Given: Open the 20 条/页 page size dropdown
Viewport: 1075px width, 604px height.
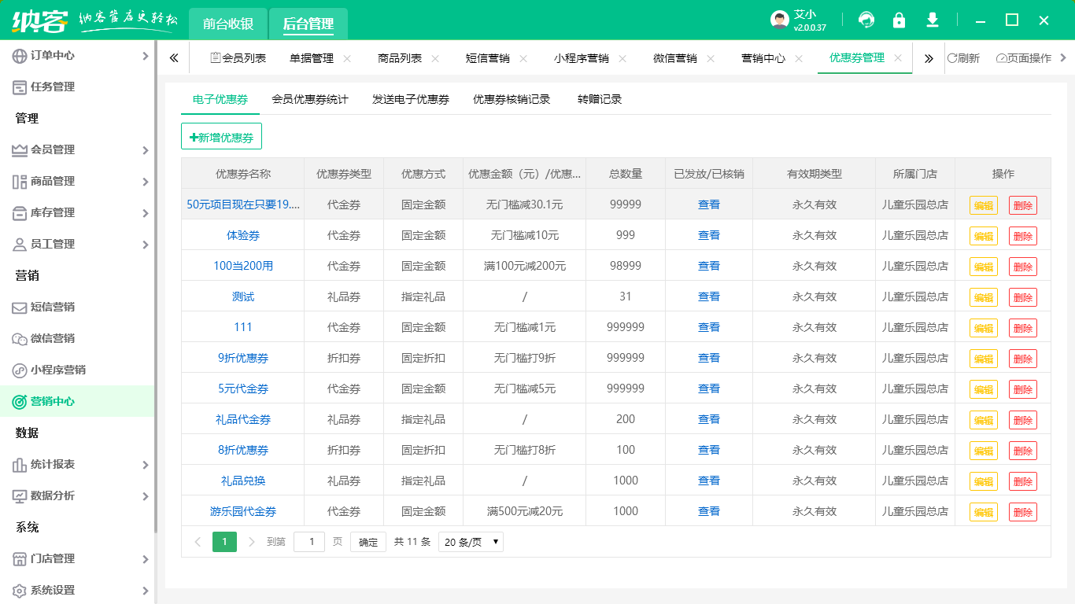Looking at the screenshot, I should pos(470,542).
